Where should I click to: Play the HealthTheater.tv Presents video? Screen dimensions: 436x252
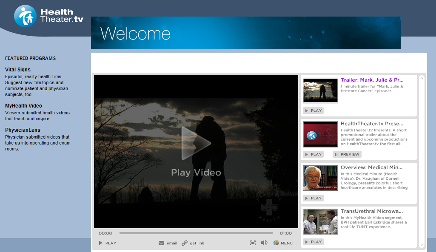(x=313, y=154)
